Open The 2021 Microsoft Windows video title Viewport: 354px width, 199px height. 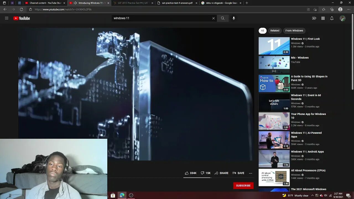(309, 189)
